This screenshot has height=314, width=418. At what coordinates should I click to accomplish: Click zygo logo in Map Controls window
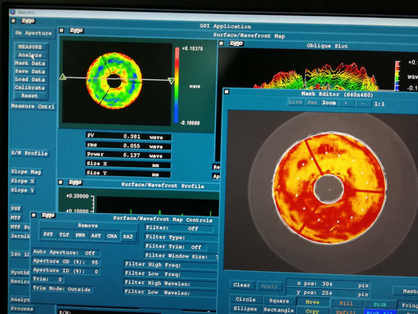pos(48,215)
